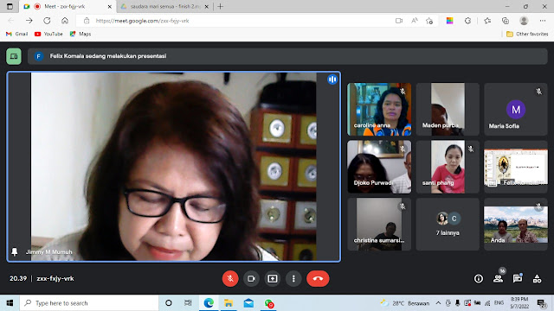Open the read aloud icon in address bar
The height and width of the screenshot is (311, 554).
tap(415, 21)
